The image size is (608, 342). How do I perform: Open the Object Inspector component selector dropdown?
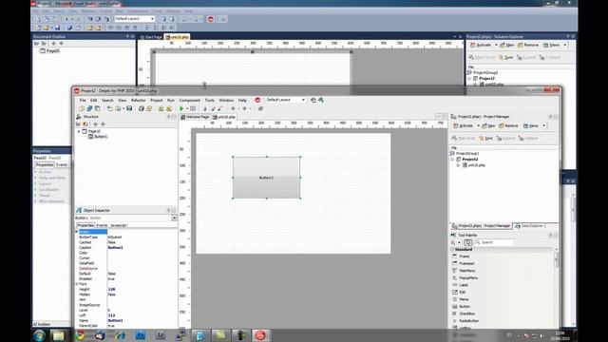[174, 218]
